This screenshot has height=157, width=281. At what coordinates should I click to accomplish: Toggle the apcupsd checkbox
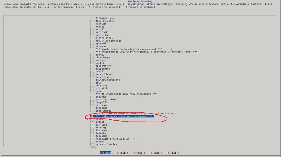[x=92, y=43]
